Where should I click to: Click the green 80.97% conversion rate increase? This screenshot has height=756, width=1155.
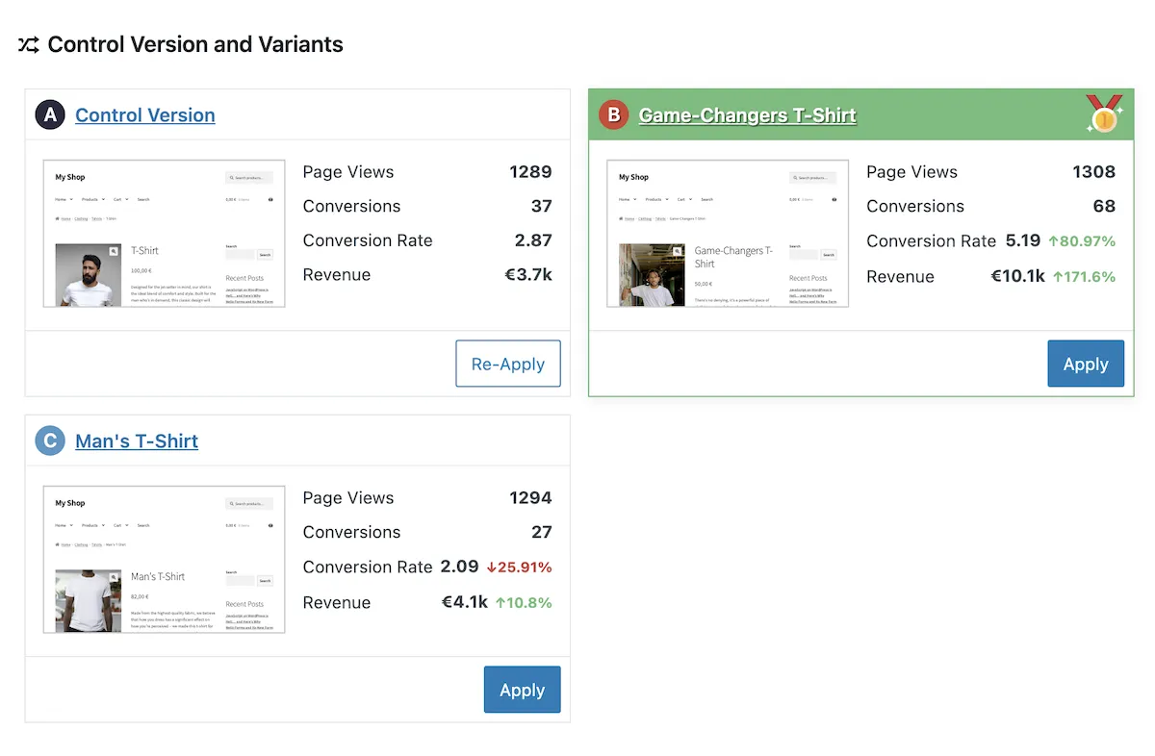click(x=1082, y=241)
